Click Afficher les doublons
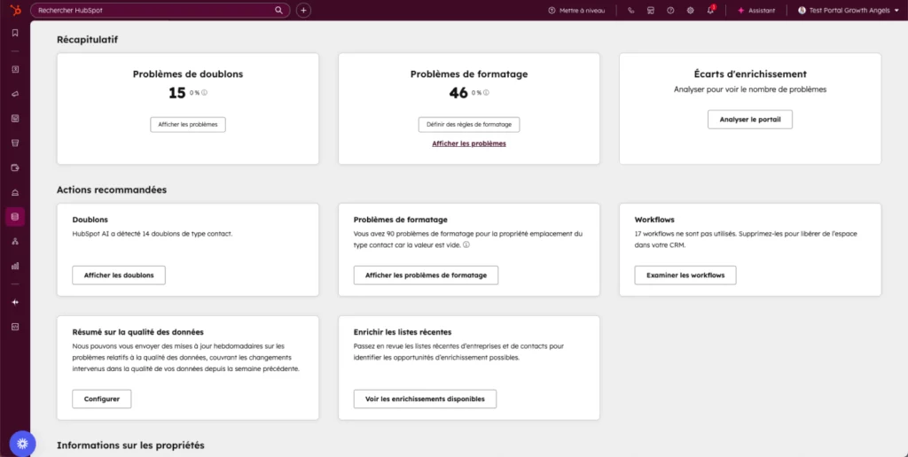 [x=119, y=275]
